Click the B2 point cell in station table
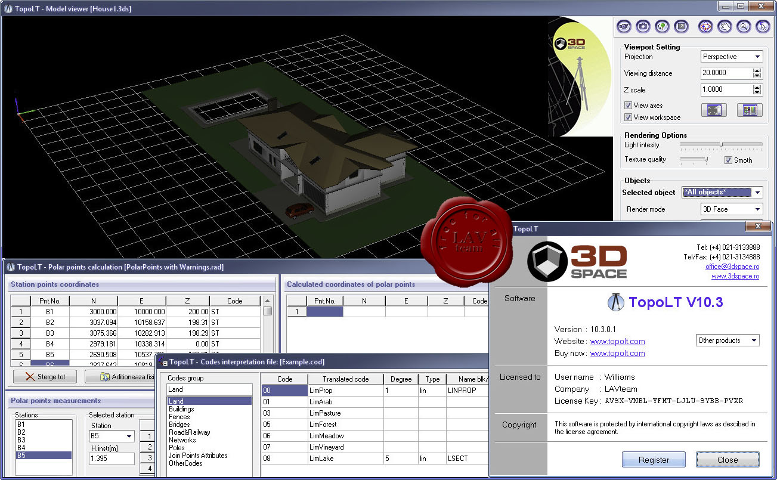 [x=49, y=323]
